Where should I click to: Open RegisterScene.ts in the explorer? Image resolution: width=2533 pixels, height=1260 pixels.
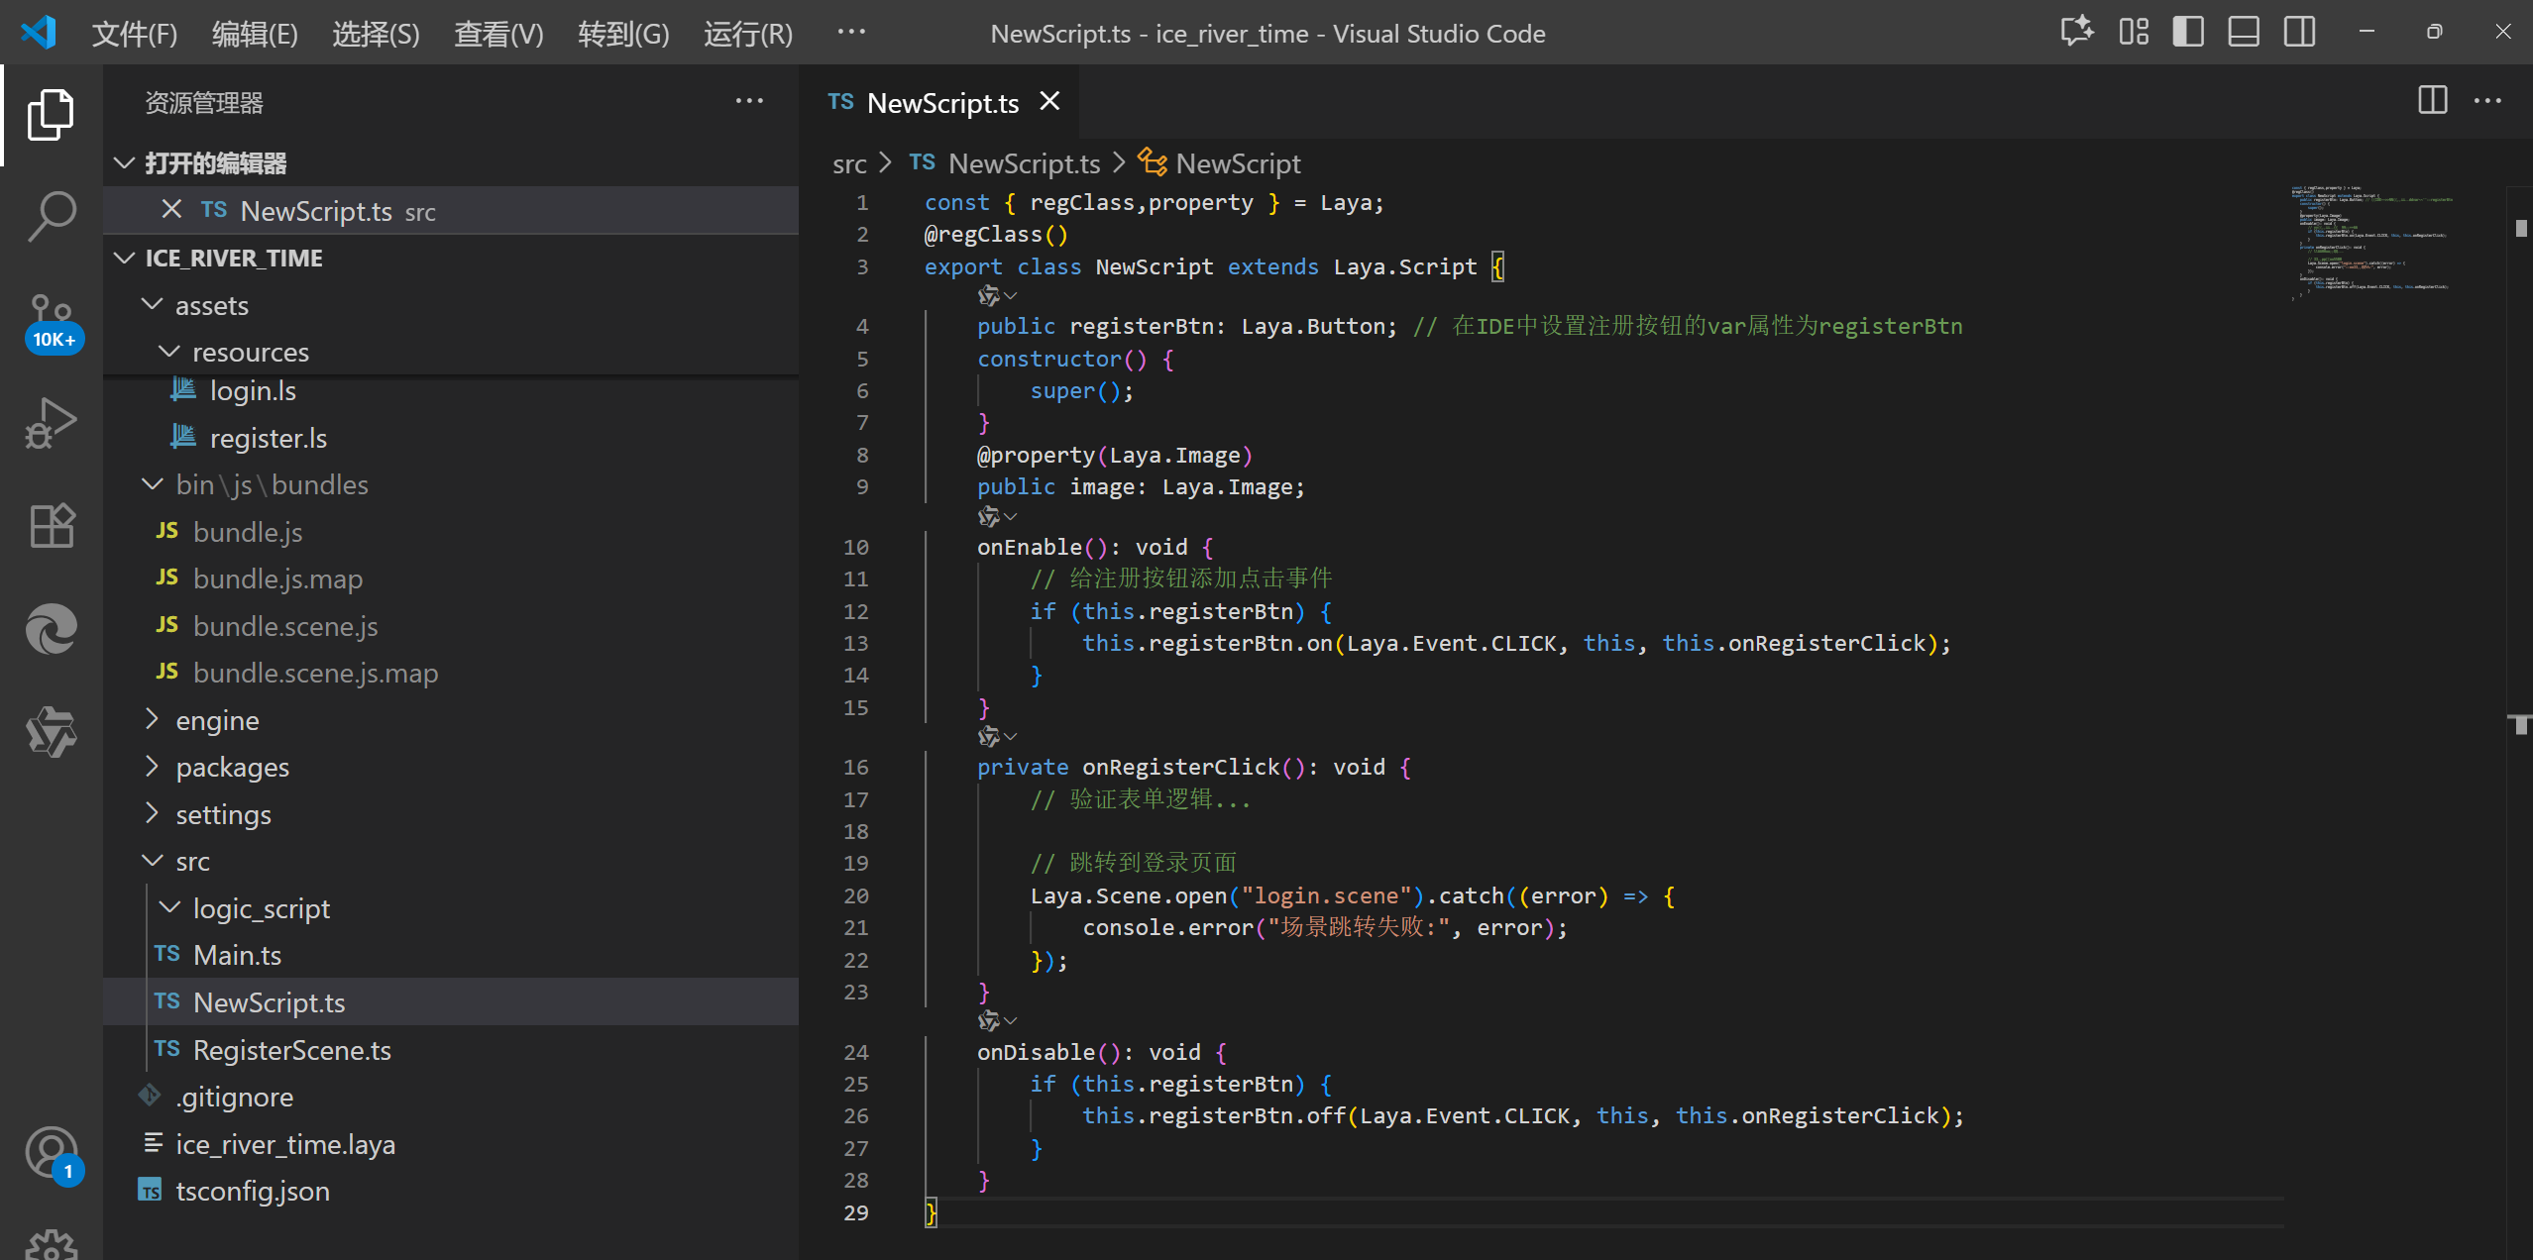tap(291, 1050)
